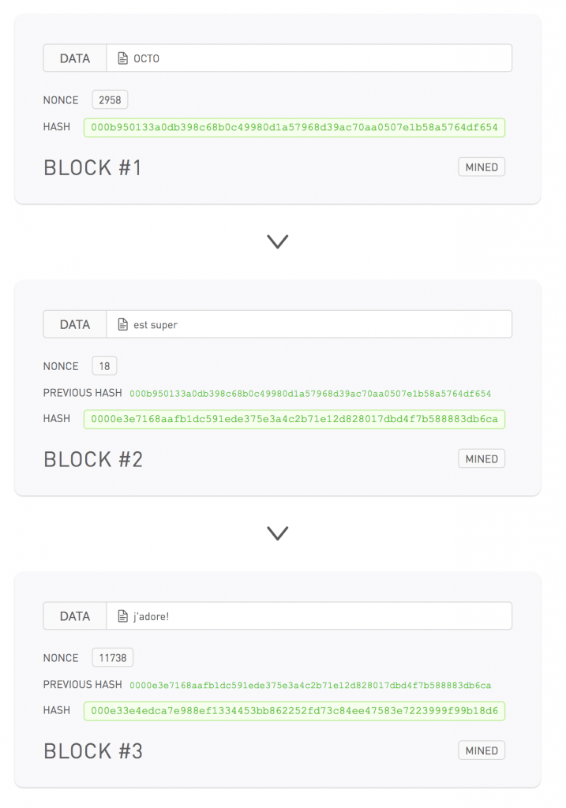Click the document icon beside OCTO

[x=122, y=58]
